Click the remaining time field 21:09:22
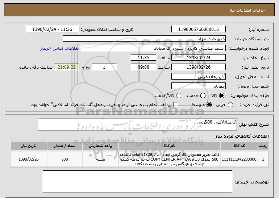The height and width of the screenshot is (198, 279). pyautogui.click(x=67, y=67)
